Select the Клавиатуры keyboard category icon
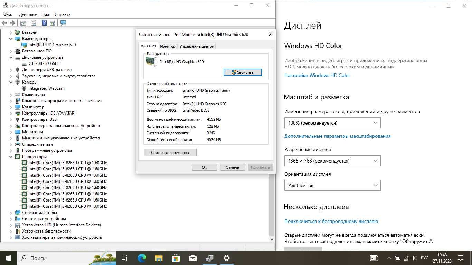 (x=18, y=95)
